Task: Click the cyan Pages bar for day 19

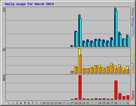Action: pos(80,33)
